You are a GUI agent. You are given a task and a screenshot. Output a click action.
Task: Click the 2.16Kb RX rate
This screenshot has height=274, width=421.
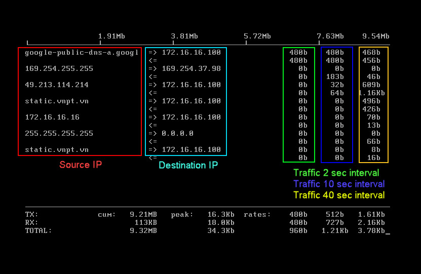[371, 222]
